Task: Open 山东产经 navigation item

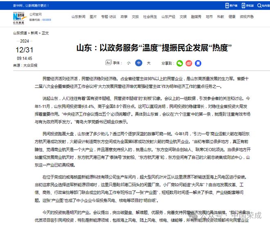Action: point(168,17)
